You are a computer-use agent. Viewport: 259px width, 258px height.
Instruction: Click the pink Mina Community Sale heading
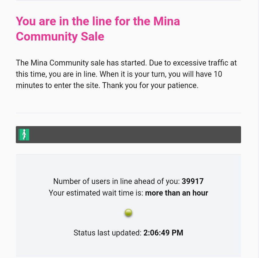point(98,29)
